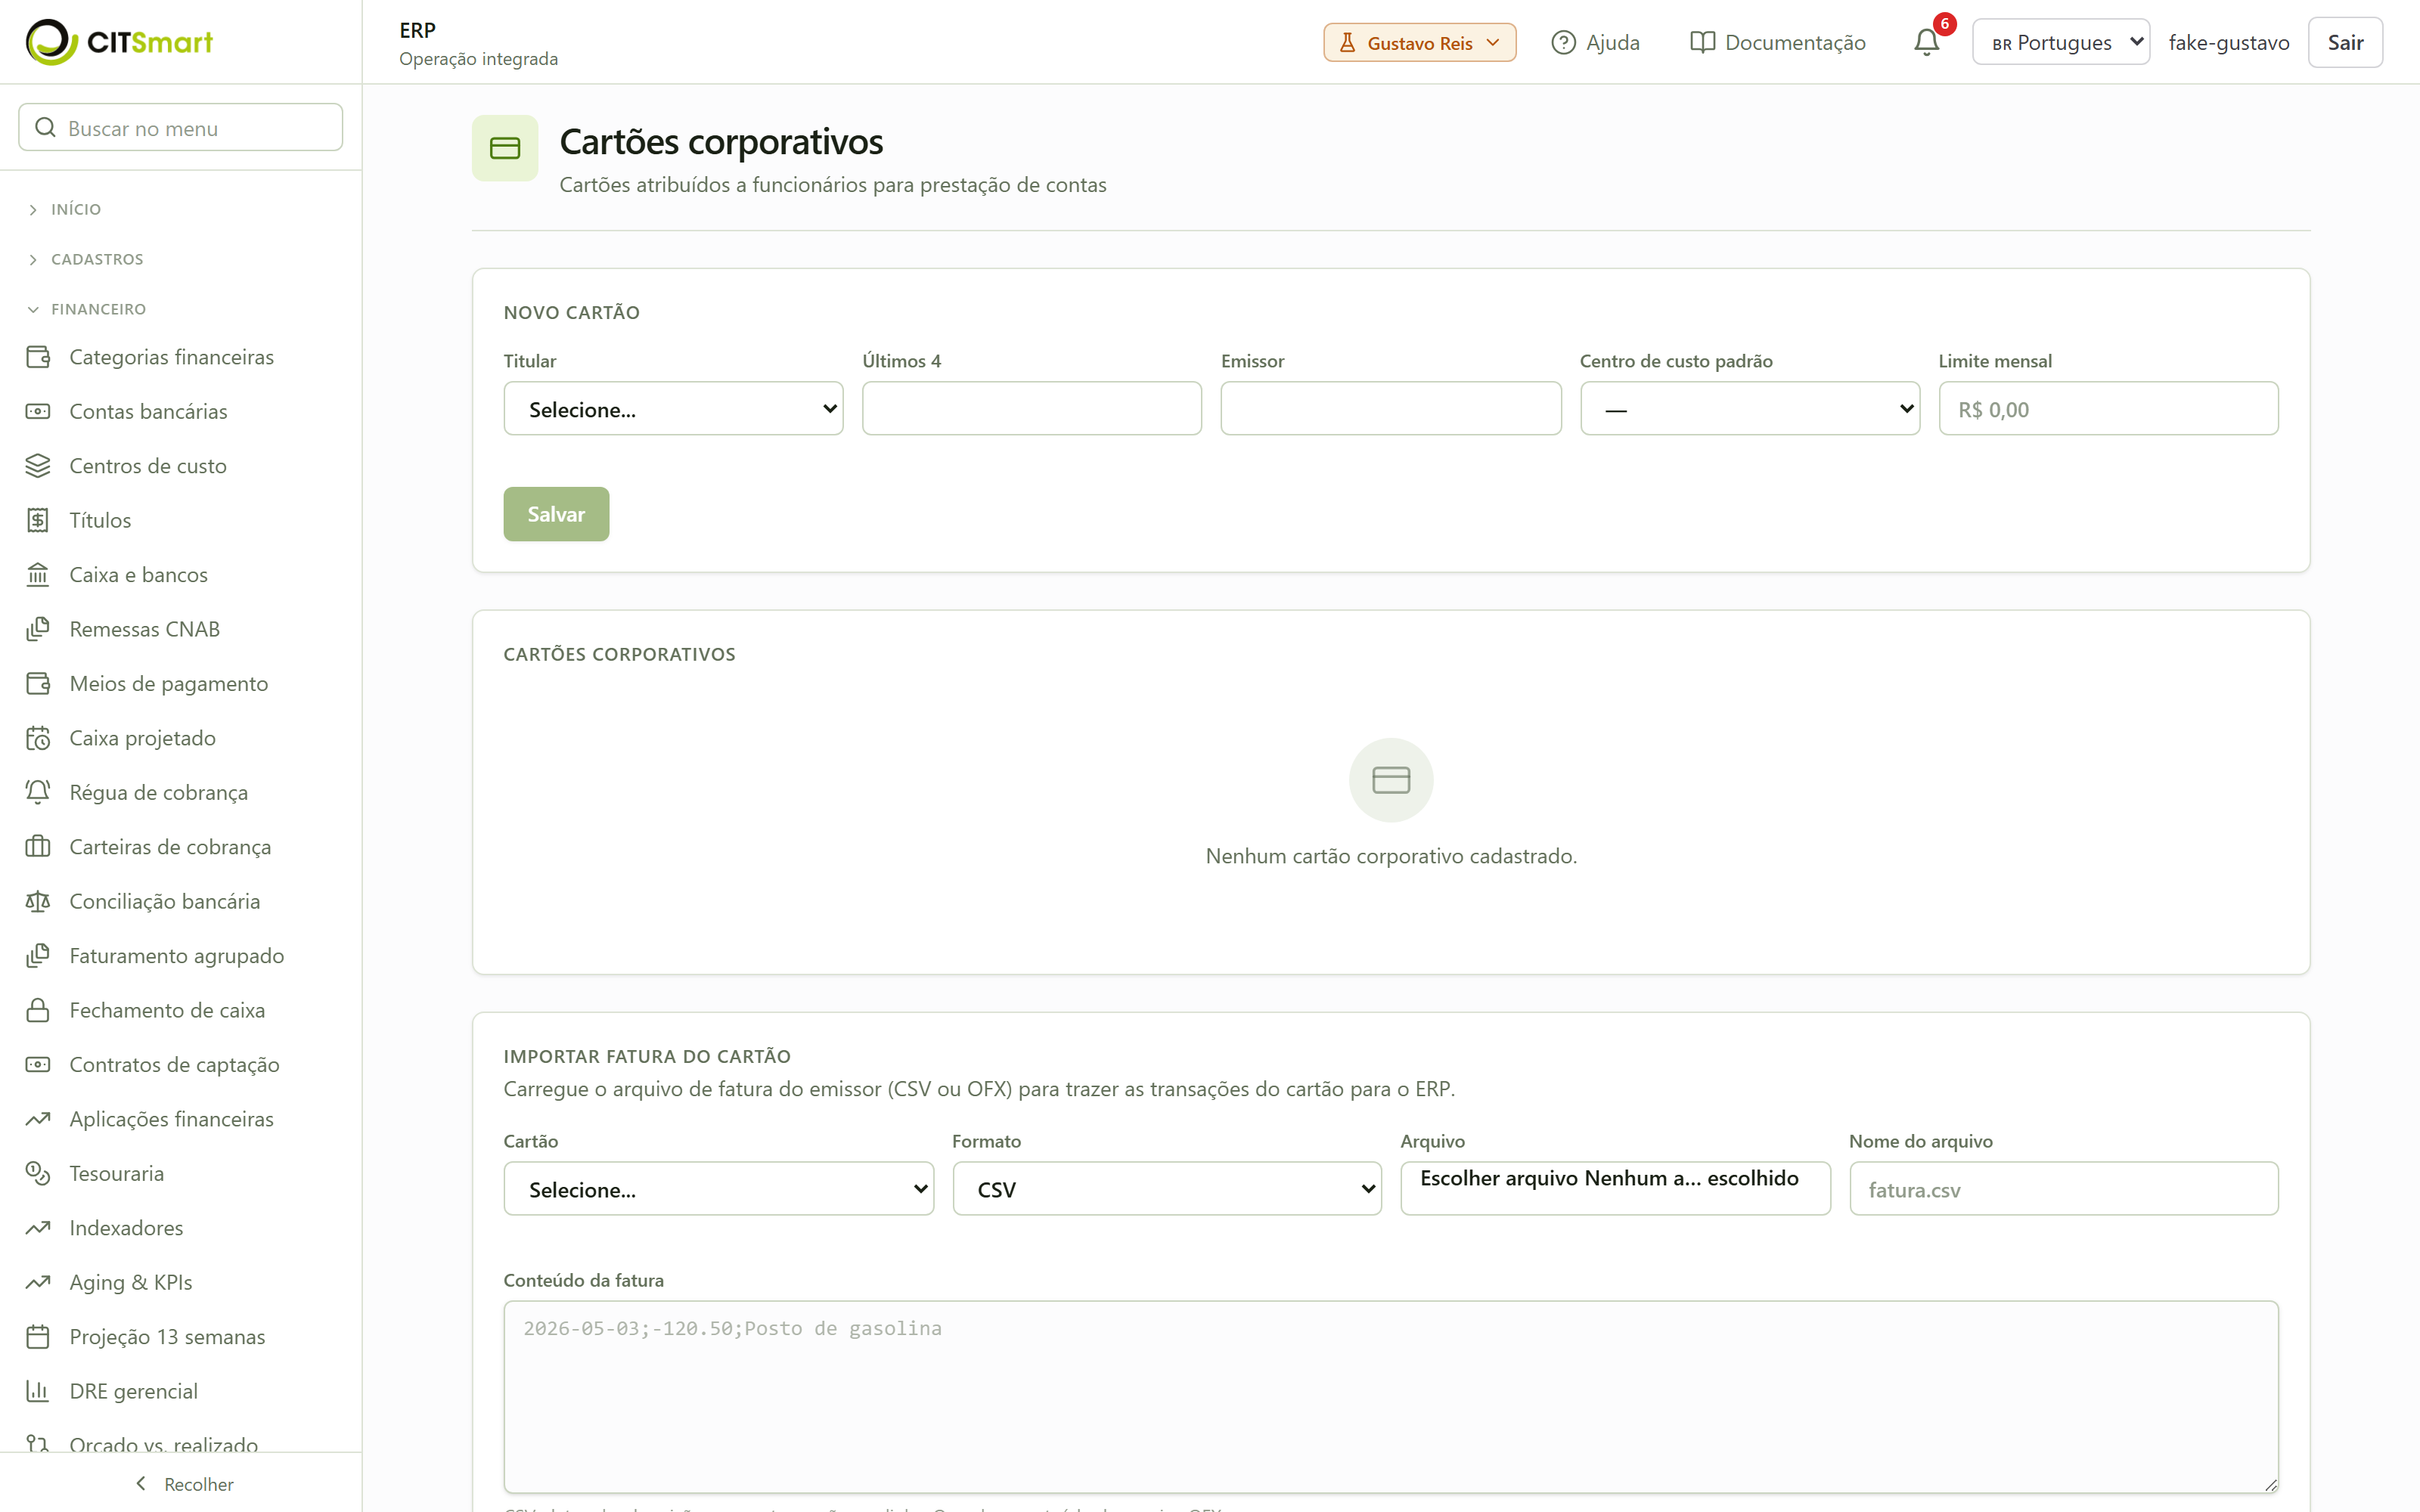This screenshot has width=2420, height=1512.
Task: Focus the Últimos 4 input field
Action: (1032, 408)
